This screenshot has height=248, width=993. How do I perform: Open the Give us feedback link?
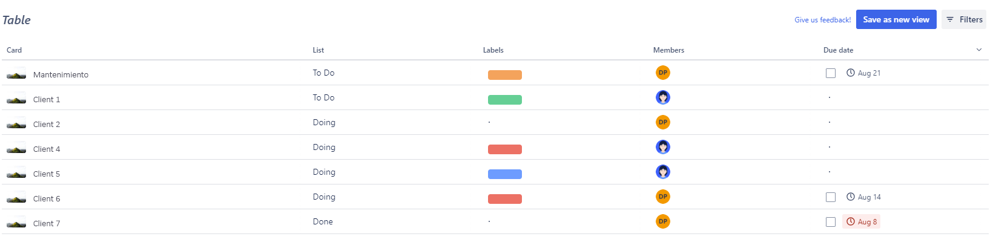(x=822, y=20)
